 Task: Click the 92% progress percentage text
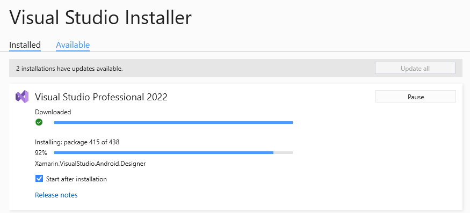pos(41,153)
